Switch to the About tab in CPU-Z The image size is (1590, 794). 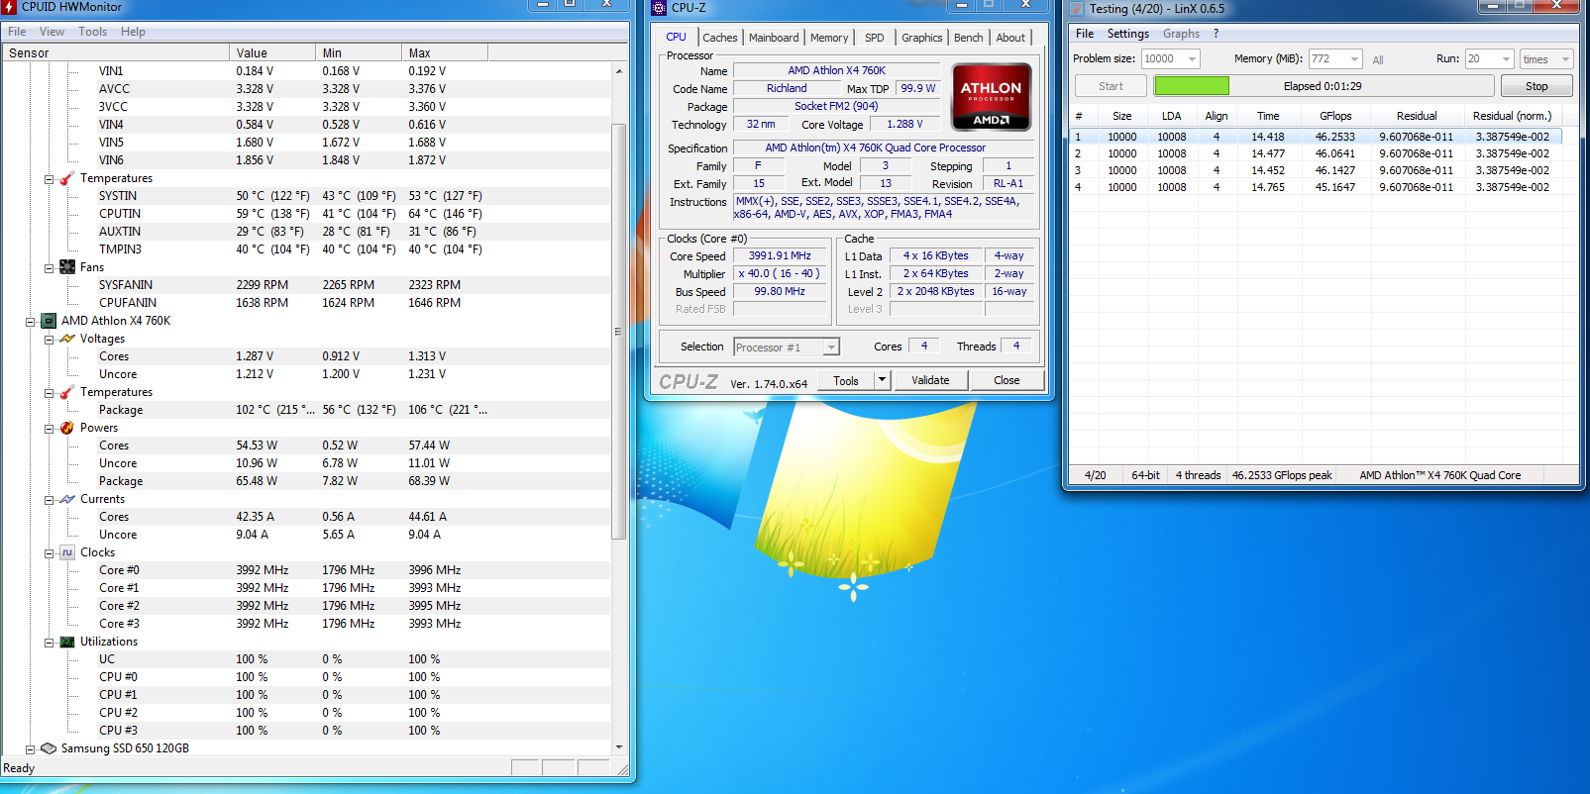(x=1010, y=38)
